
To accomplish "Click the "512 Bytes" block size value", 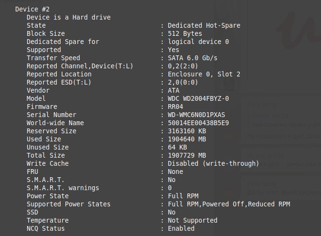I will [x=185, y=33].
